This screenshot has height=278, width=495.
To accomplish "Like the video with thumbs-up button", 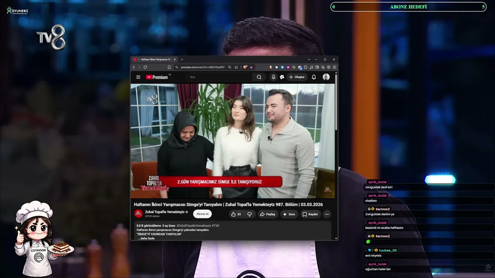I will [x=236, y=214].
